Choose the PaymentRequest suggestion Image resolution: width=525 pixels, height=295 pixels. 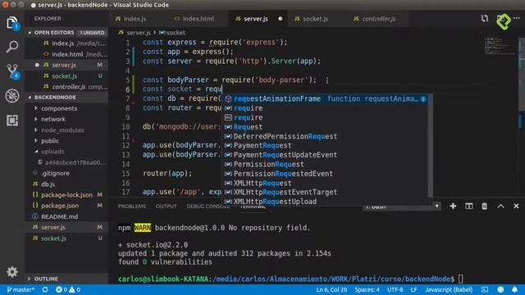coord(325,146)
